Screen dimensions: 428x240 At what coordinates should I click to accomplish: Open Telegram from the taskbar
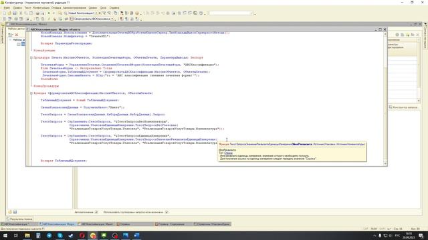(x=49, y=235)
